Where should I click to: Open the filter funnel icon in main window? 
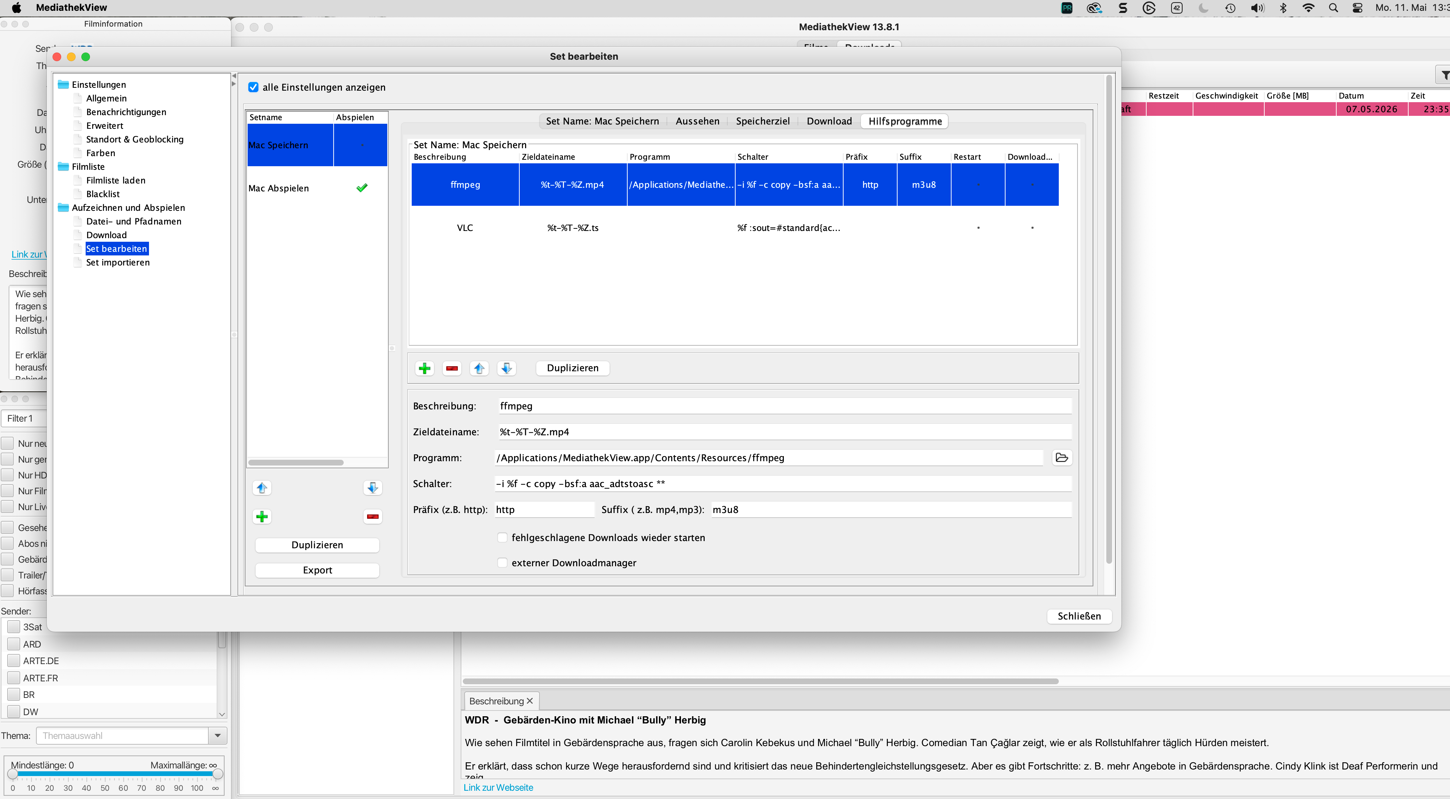pos(1444,75)
